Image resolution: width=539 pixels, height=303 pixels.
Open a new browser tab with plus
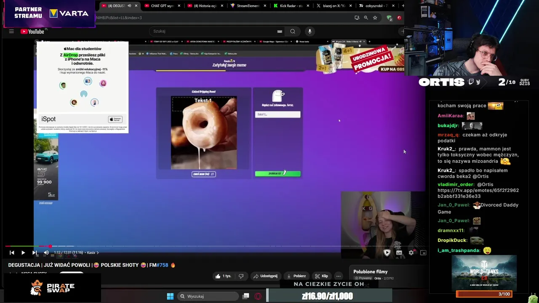pos(403,5)
